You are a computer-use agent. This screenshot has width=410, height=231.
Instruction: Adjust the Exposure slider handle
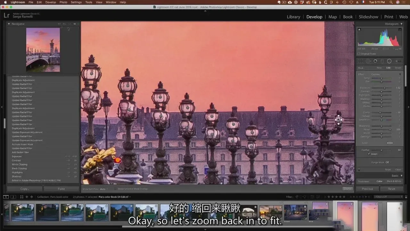[x=385, y=88]
